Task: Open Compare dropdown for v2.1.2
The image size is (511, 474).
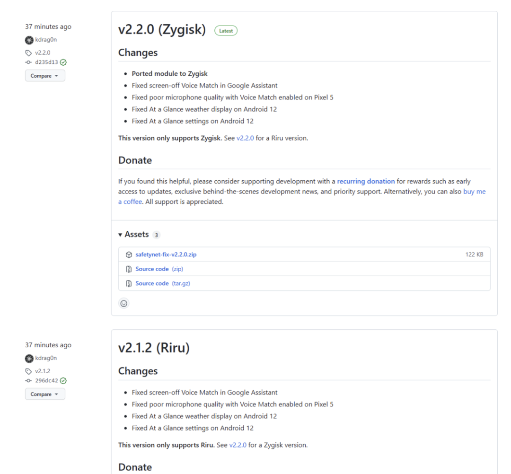Action: click(45, 394)
